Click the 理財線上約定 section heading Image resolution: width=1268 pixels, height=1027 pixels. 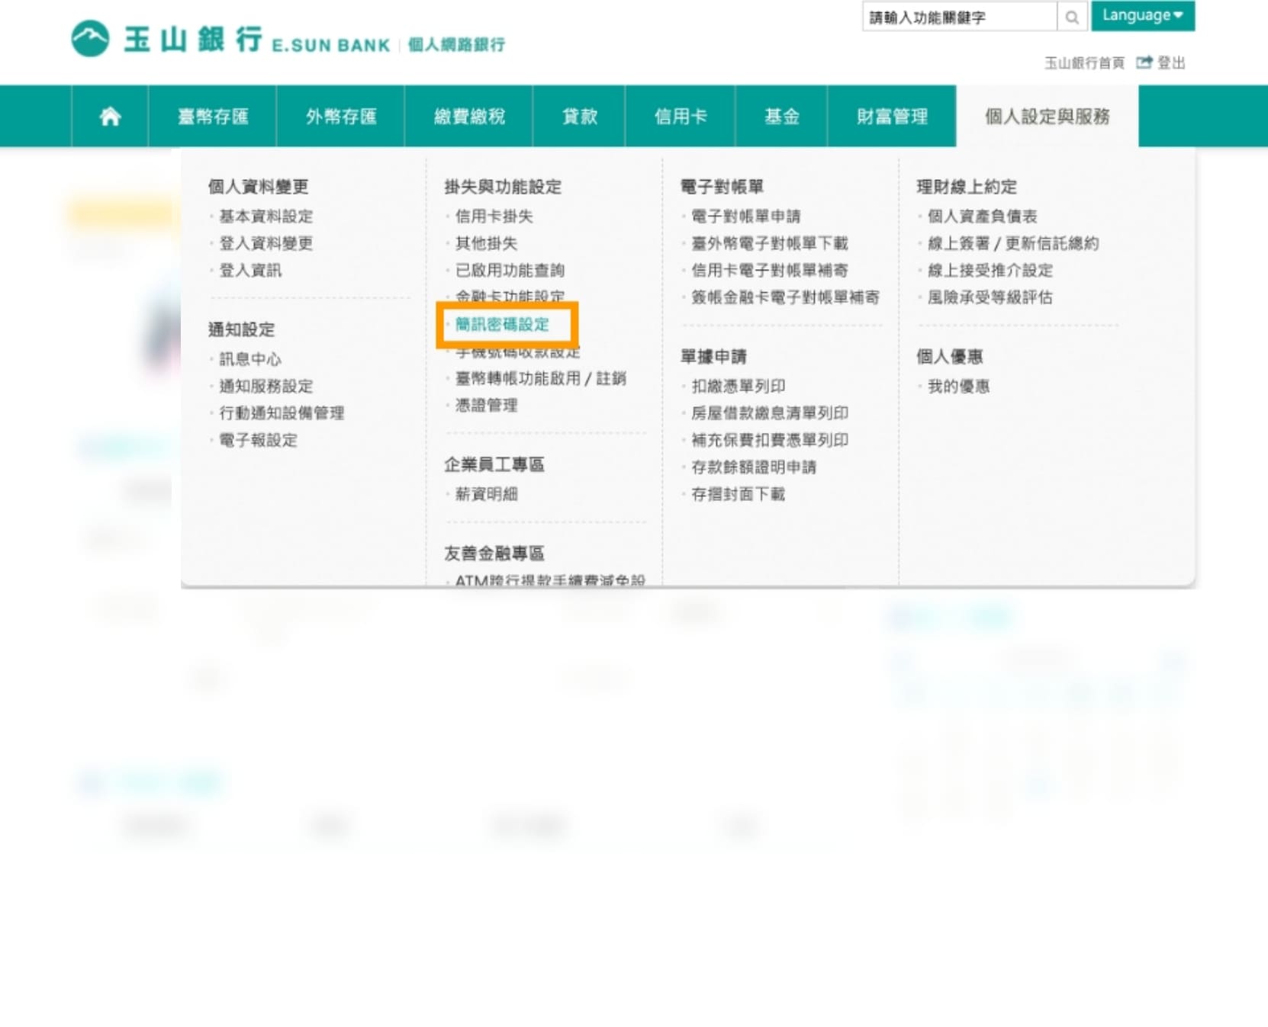point(967,187)
